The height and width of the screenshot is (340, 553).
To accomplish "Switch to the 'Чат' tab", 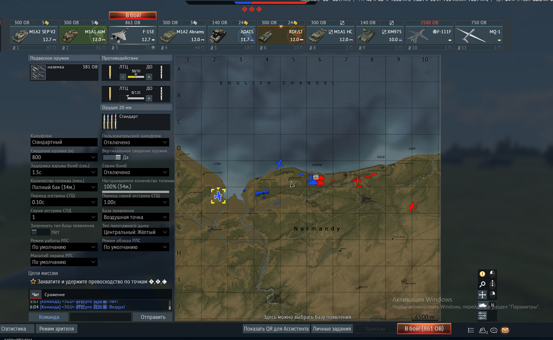I will click(x=35, y=295).
